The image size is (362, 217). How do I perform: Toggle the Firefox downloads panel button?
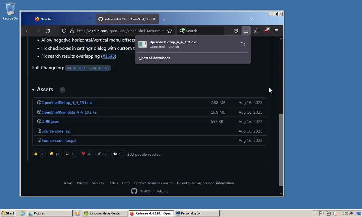tap(246, 31)
